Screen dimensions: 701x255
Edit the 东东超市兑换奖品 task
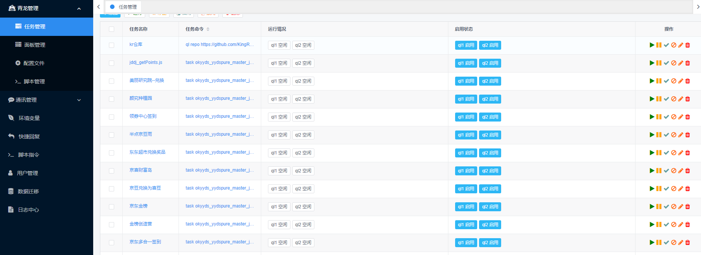point(681,153)
